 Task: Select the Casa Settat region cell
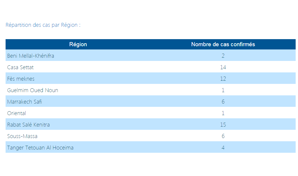click(x=20, y=67)
